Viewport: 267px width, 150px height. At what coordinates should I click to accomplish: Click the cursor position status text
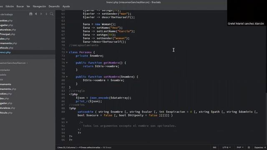click(79, 147)
